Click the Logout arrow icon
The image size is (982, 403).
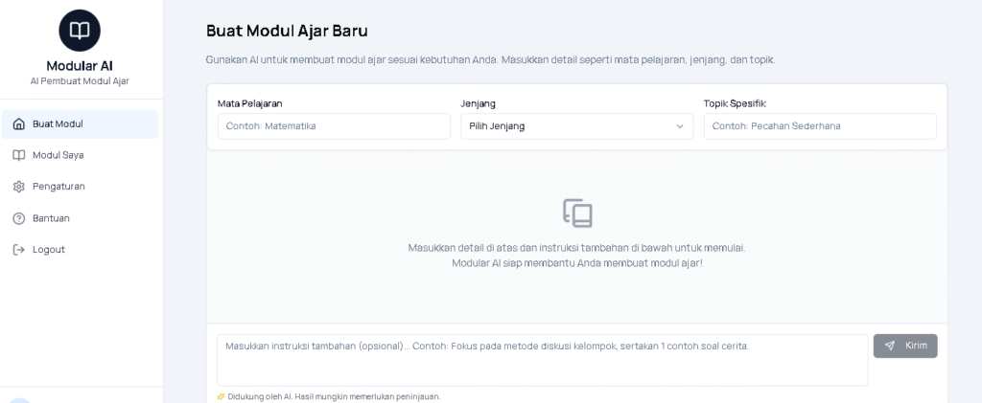tap(18, 250)
